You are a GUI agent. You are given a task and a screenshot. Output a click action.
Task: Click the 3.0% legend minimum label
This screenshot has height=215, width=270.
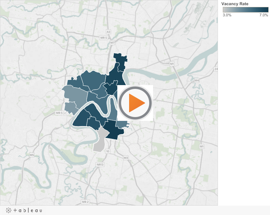click(227, 15)
